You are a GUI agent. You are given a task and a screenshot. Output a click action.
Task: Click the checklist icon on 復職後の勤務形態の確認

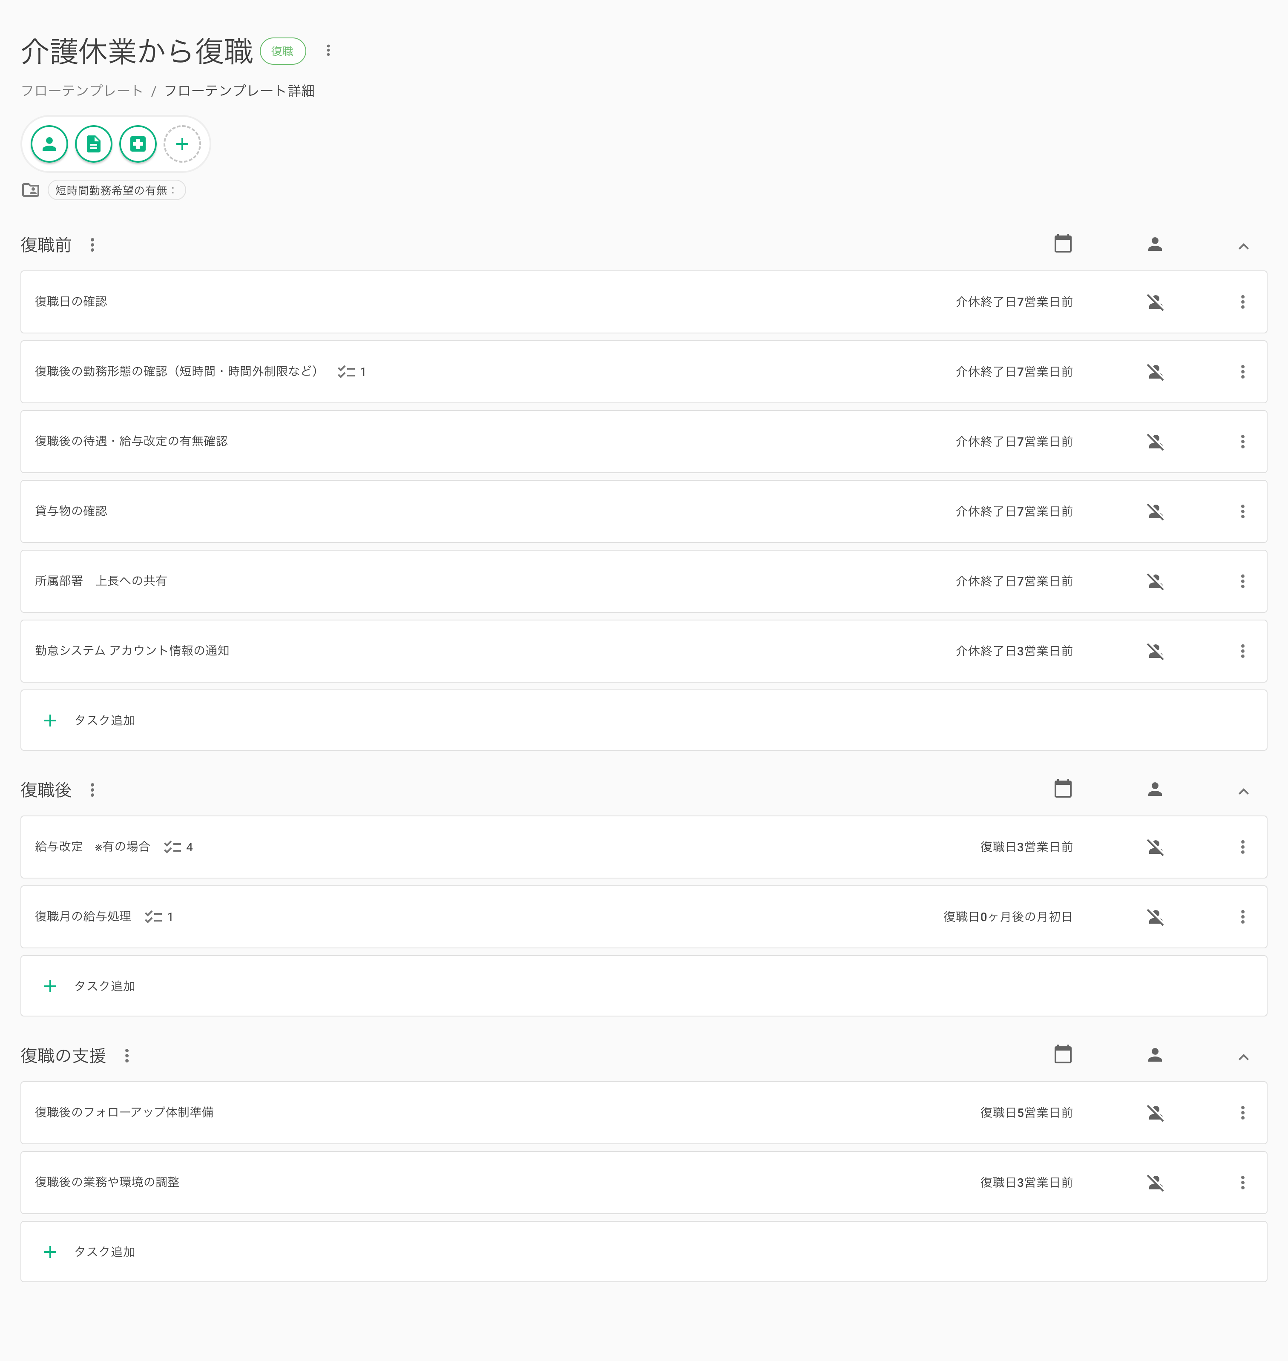click(x=346, y=372)
